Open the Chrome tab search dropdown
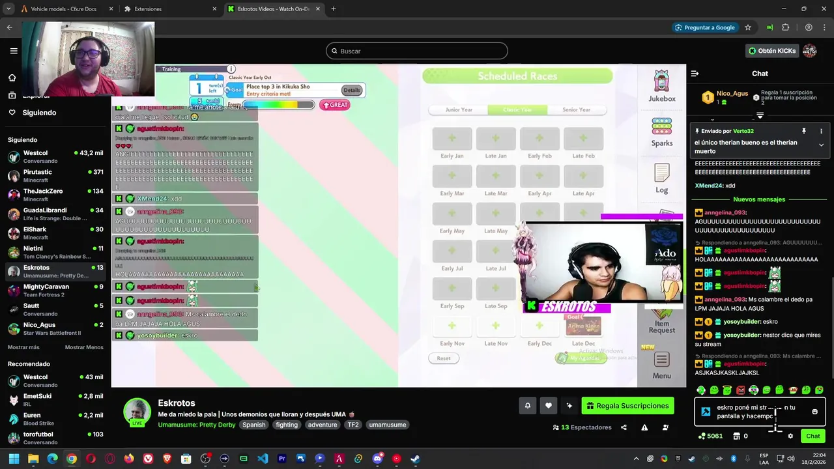The width and height of the screenshot is (834, 469). 8,9
